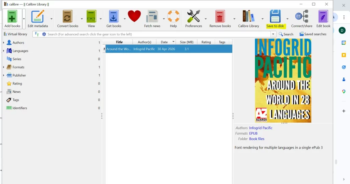Image resolution: width=350 pixels, height=184 pixels.
Task: Click the Infogrid Pacific author link
Action: coord(261,128)
